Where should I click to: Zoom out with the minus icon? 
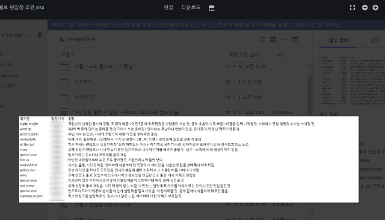pos(365,8)
